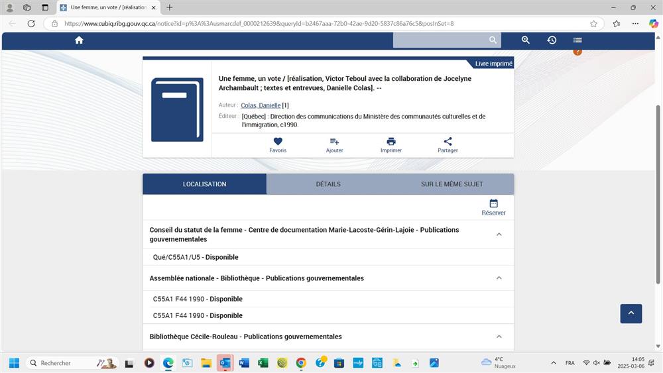Add the book to Favoris
Viewport: 663px width, 373px height.
(278, 144)
